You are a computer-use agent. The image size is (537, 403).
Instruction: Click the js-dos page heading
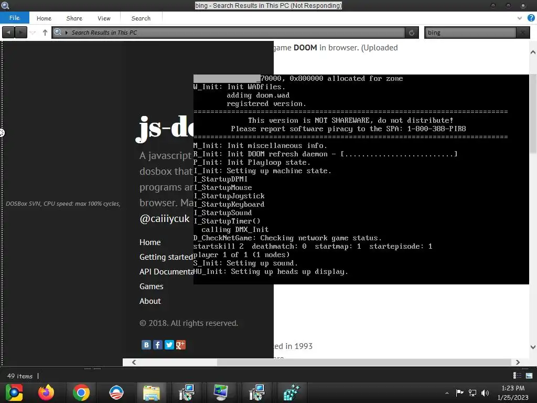[x=165, y=129]
